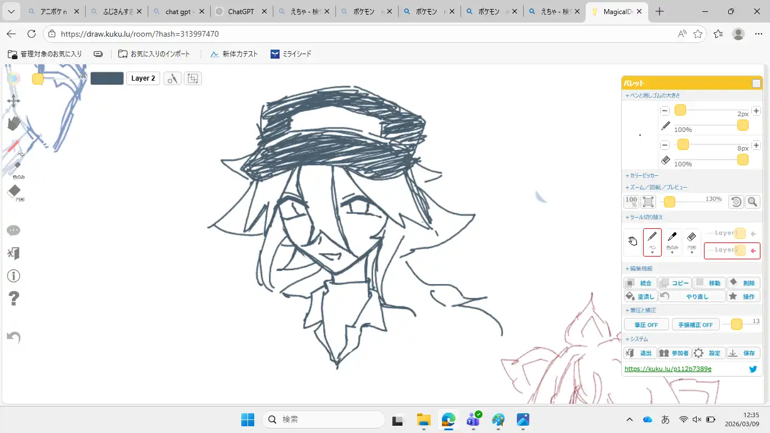Screen dimensions: 770x433
Task: Select the hand pan tool in left sidebar
Action: (14, 123)
